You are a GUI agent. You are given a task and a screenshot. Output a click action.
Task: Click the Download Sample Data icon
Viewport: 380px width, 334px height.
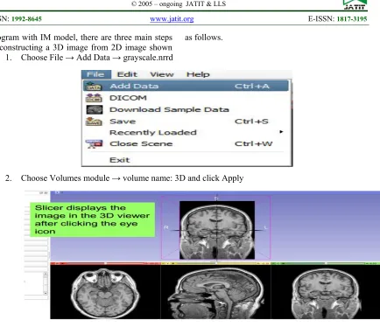coord(95,109)
